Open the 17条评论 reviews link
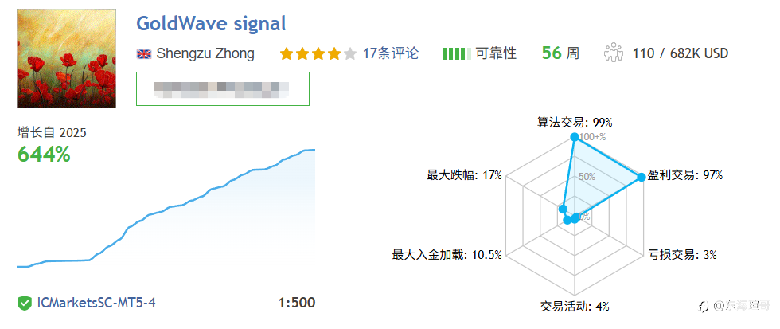Viewport: 780px width, 329px height. [x=391, y=53]
